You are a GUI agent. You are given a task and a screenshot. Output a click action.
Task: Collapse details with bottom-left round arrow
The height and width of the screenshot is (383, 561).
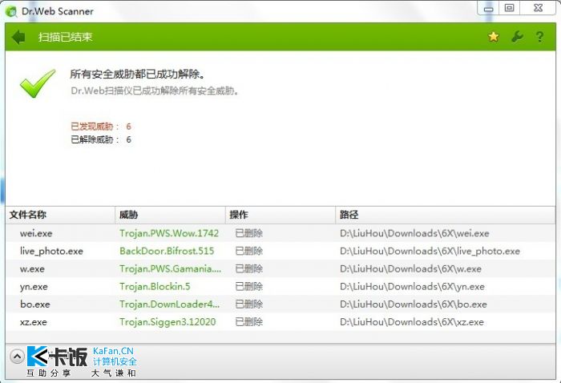point(17,357)
